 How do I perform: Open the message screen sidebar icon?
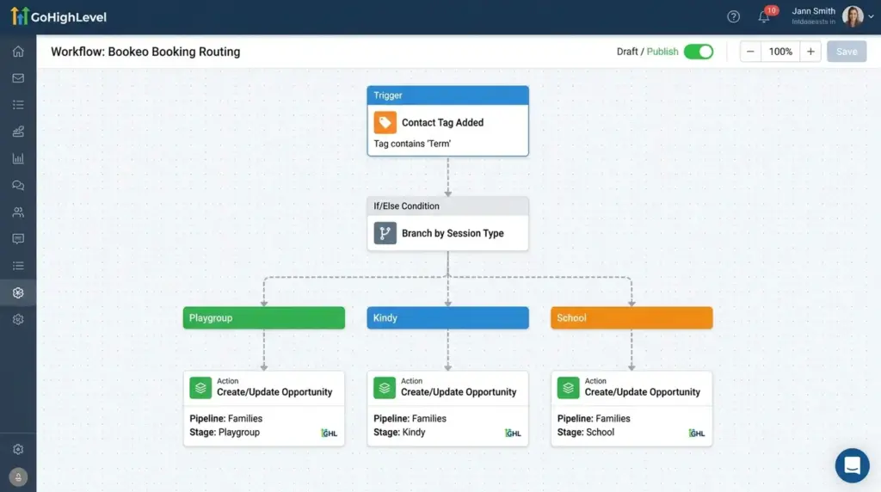pyautogui.click(x=18, y=239)
